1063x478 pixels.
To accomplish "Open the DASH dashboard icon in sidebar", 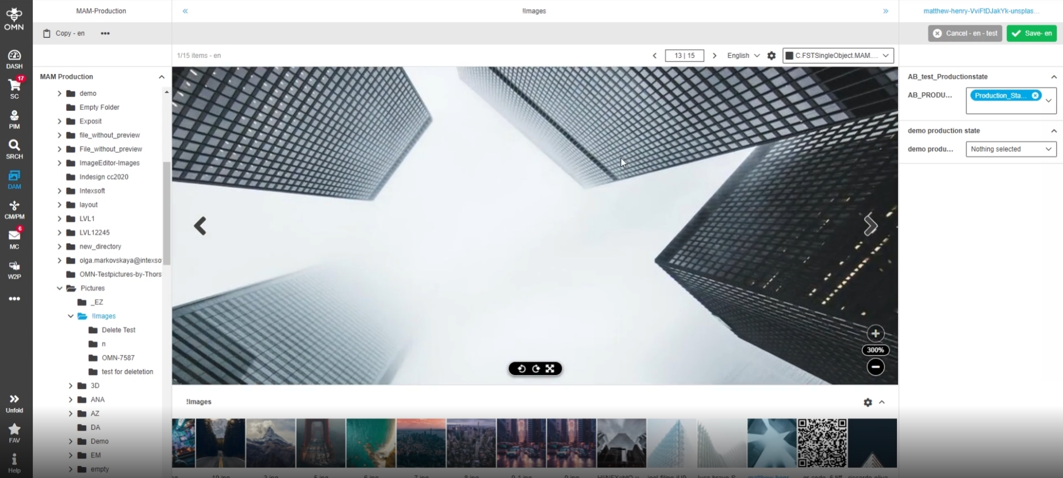I will pyautogui.click(x=14, y=59).
